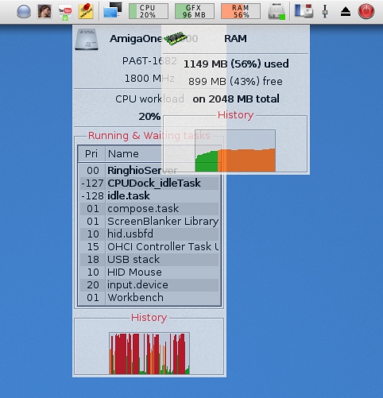Open the volume slider mixer icon
This screenshot has height=398, width=383.
tap(325, 11)
